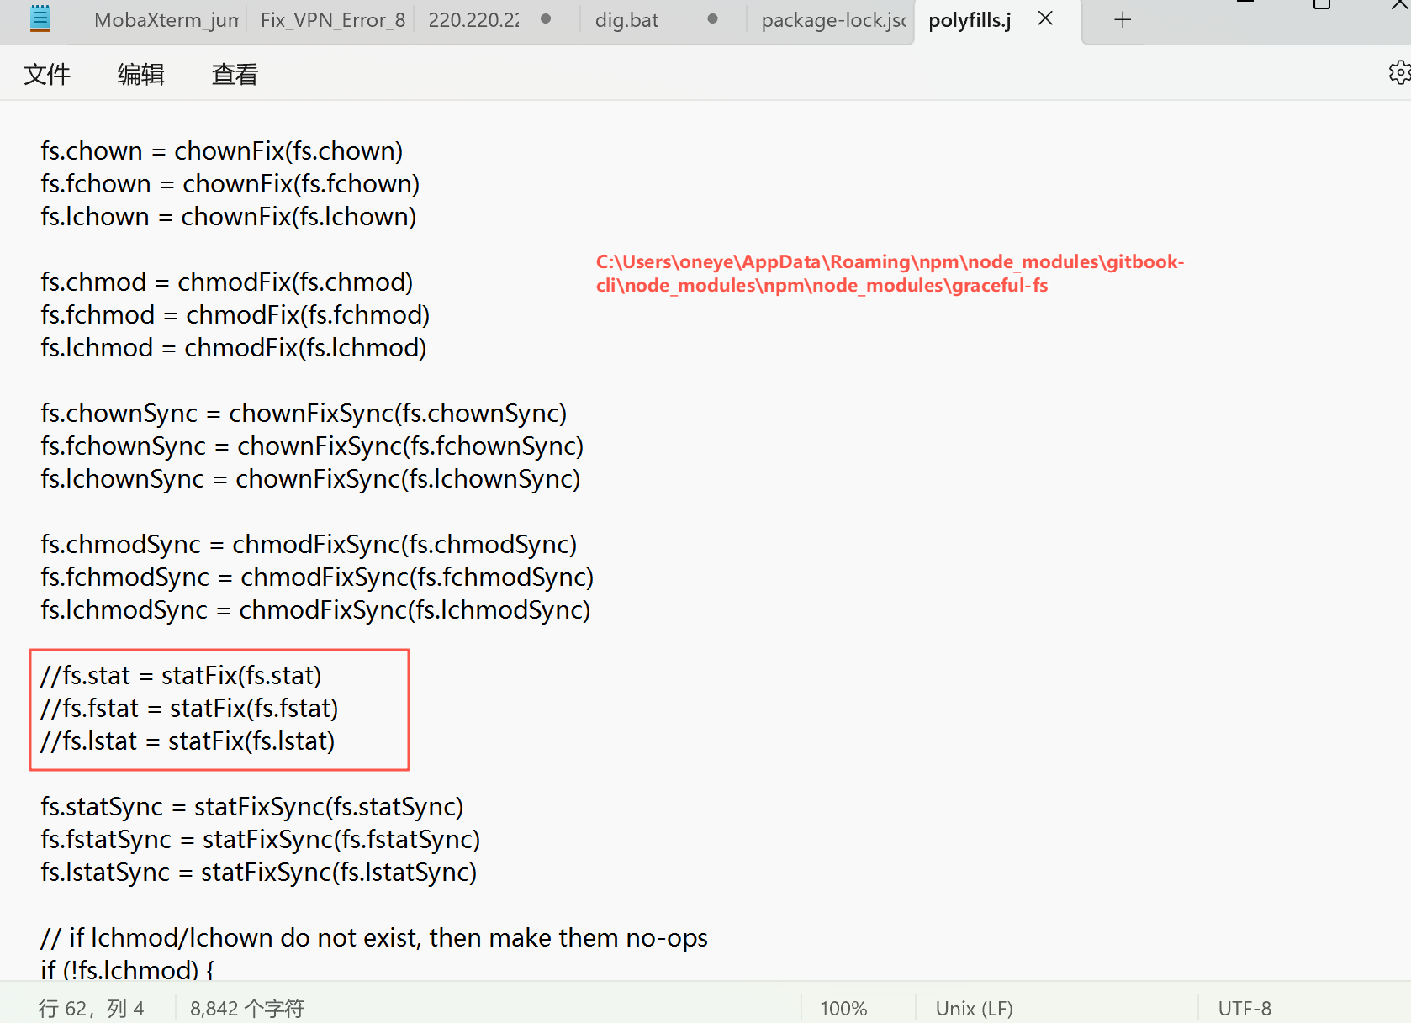Open the 查看 (View) menu
Viewport: 1411px width, 1023px height.
click(x=235, y=75)
